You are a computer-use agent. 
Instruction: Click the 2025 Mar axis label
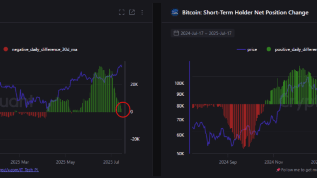[19, 162]
